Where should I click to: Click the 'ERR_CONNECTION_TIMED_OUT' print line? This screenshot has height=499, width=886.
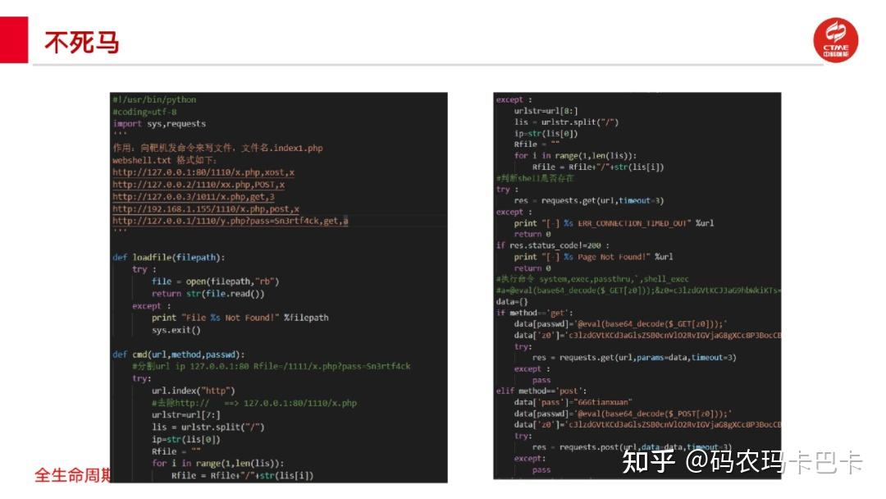click(614, 223)
